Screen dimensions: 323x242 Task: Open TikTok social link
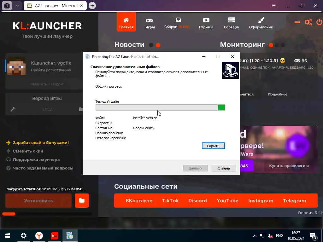(x=170, y=201)
